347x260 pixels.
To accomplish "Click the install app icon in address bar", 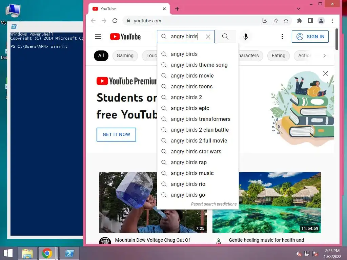I will pyautogui.click(x=264, y=21).
